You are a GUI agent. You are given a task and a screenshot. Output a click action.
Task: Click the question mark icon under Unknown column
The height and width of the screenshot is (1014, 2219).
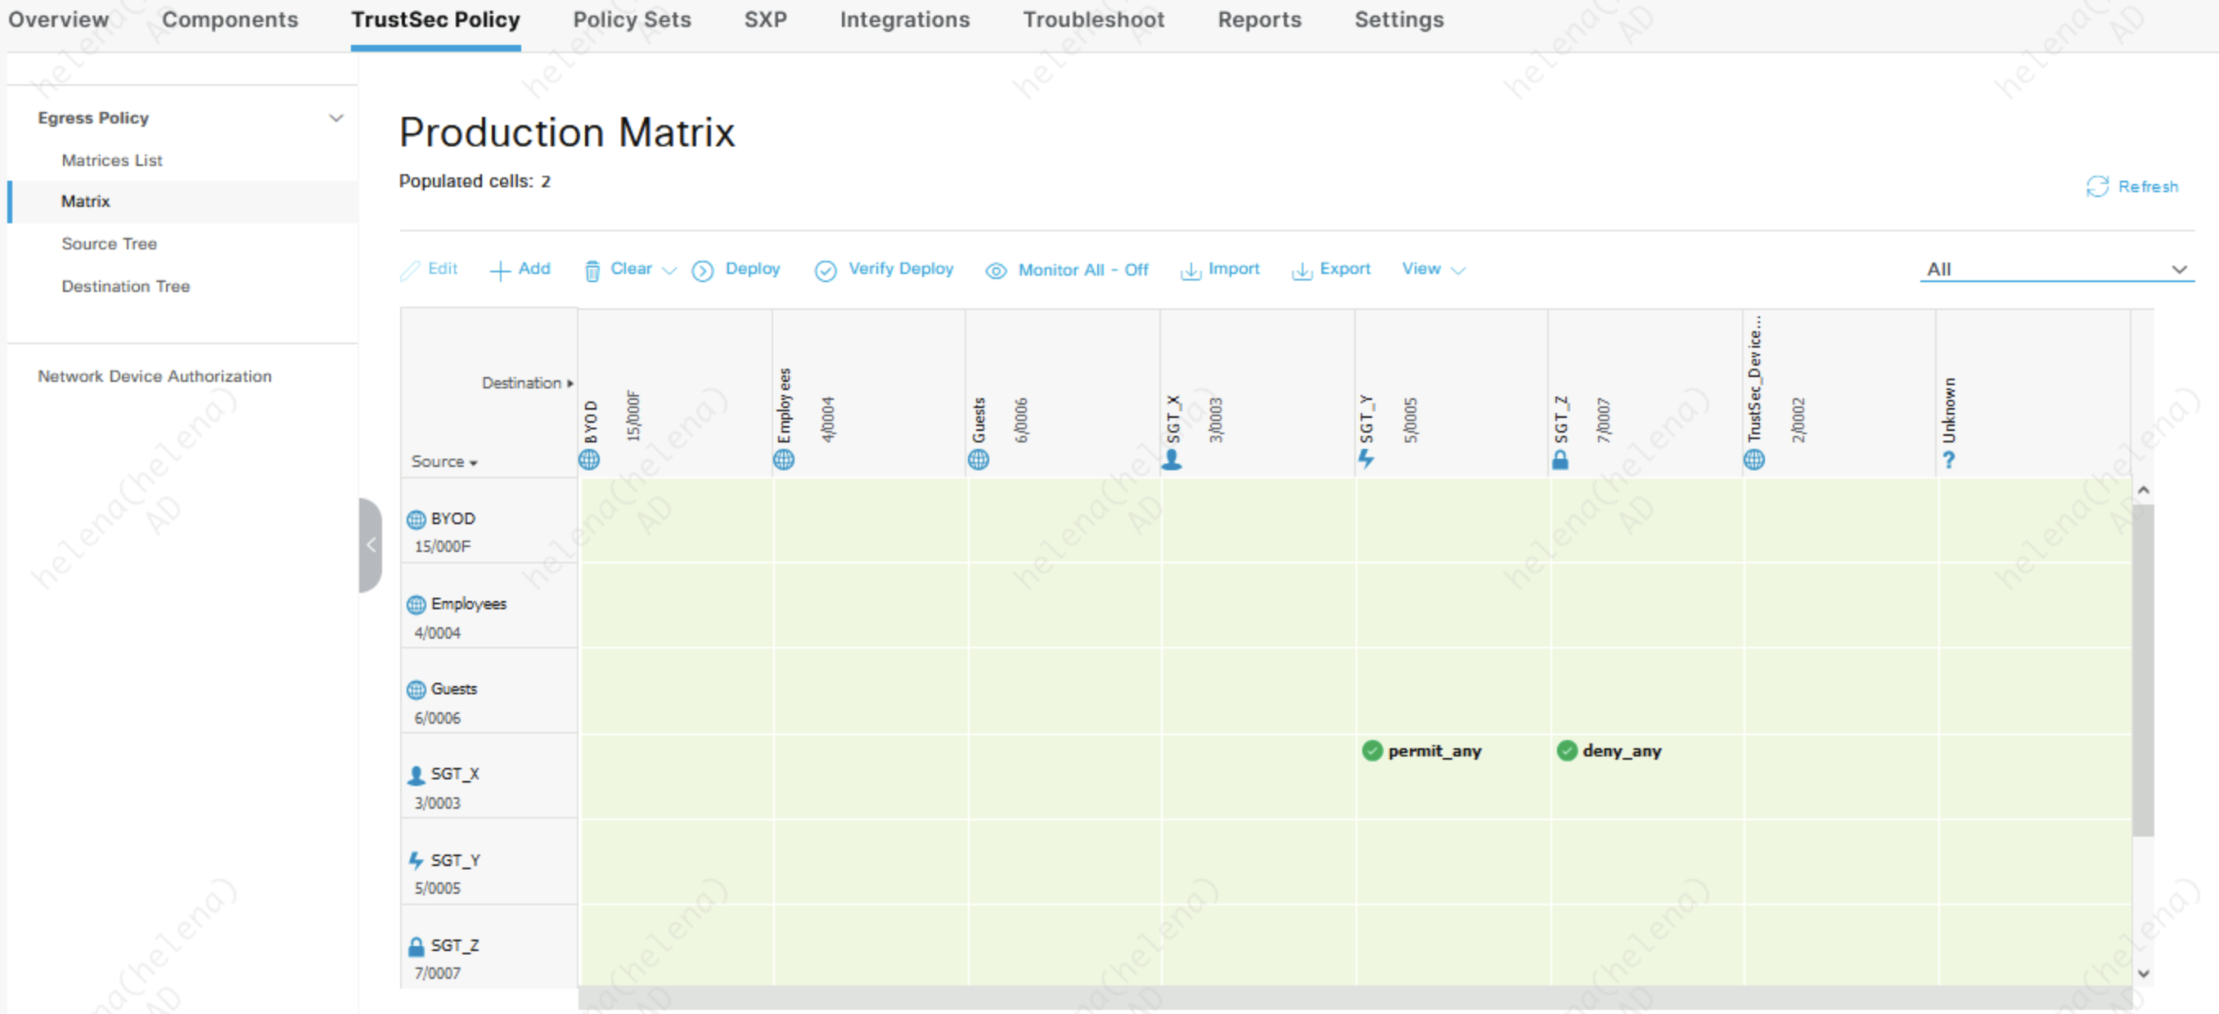tap(1948, 460)
